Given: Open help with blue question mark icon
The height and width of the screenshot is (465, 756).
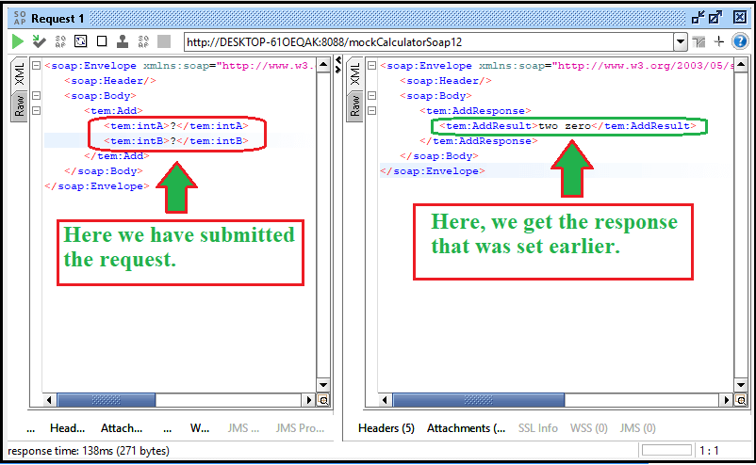Looking at the screenshot, I should tap(740, 41).
